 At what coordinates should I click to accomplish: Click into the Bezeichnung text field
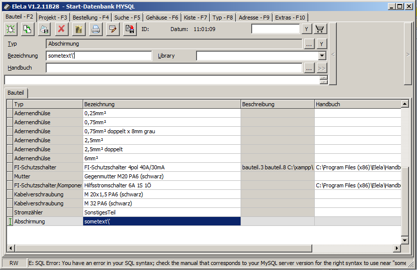(98, 56)
